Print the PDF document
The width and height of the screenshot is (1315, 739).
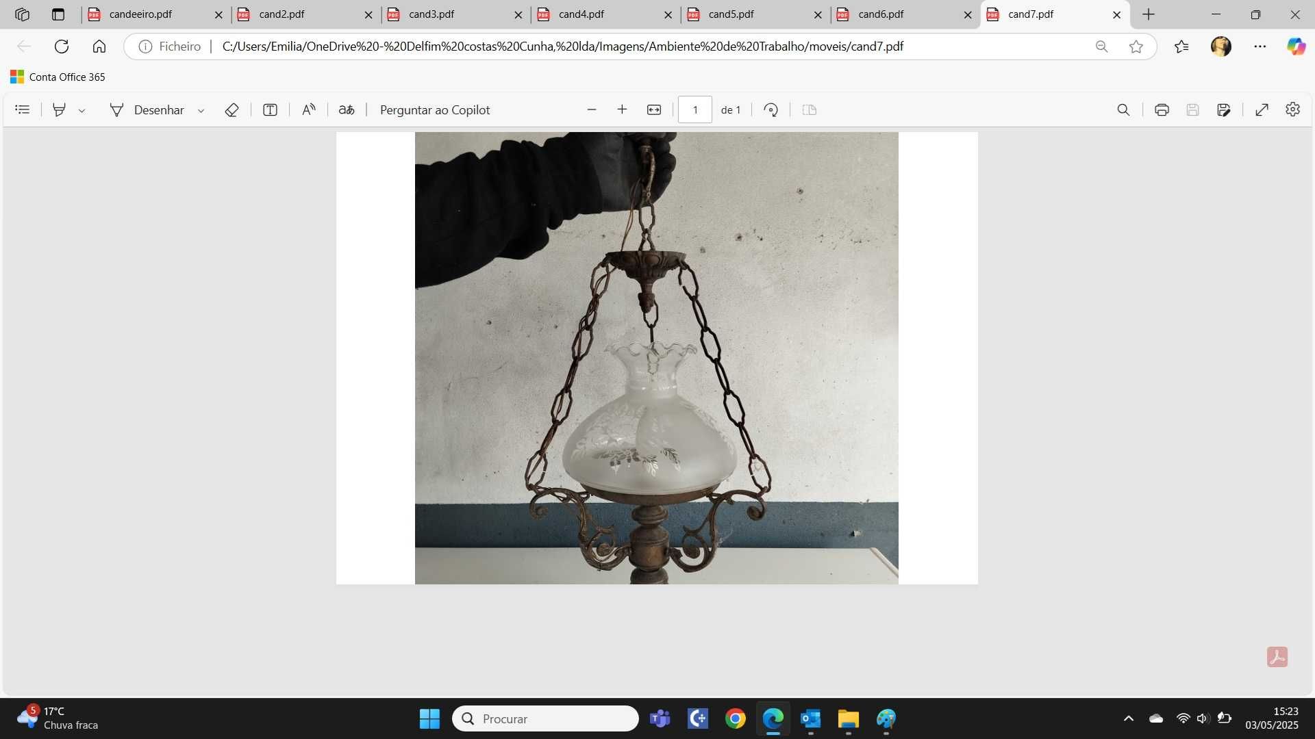point(1162,109)
